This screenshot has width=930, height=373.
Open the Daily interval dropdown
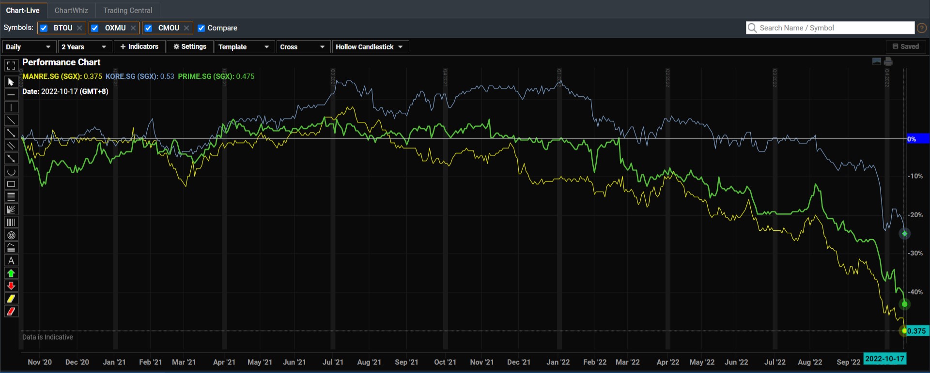[29, 47]
